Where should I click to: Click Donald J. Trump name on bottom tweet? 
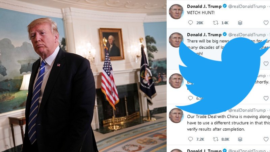coord(204,150)
